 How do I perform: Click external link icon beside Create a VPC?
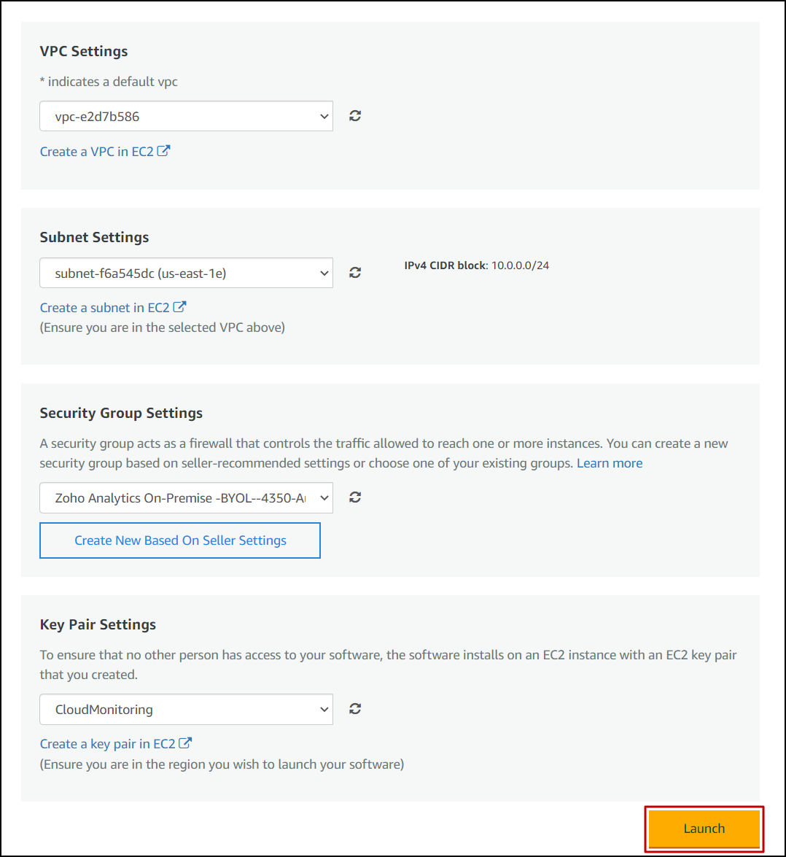tap(164, 151)
